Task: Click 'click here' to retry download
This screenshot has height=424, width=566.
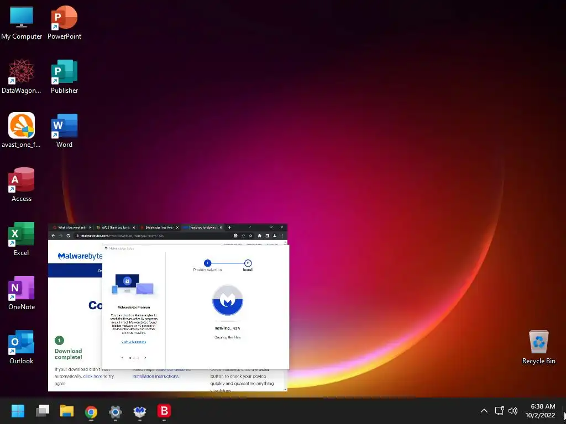Action: (93, 376)
